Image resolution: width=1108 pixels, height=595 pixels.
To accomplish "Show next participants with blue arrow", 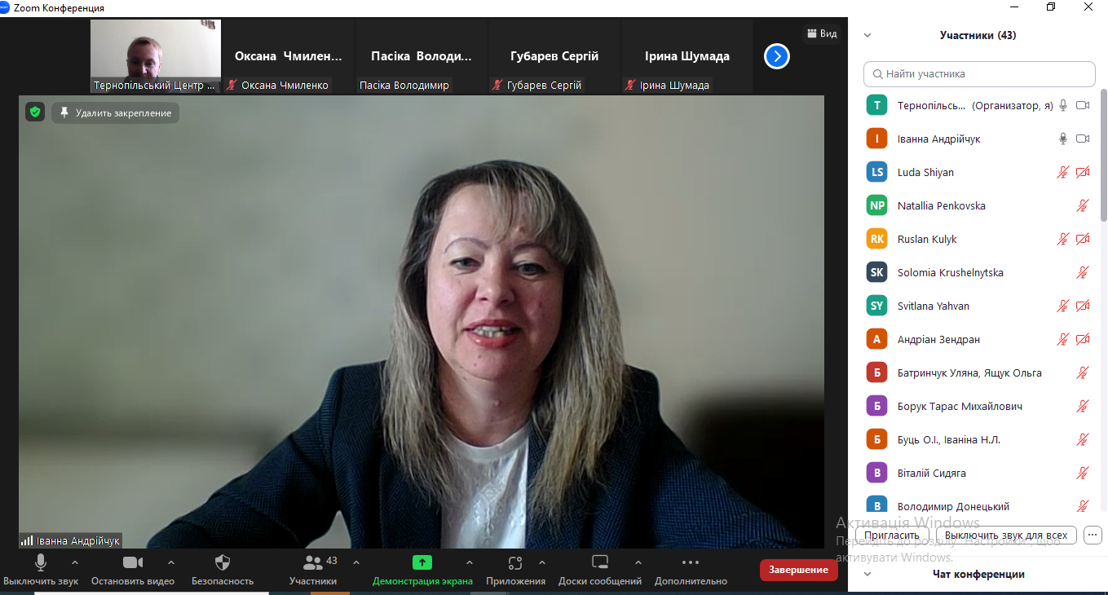I will click(x=777, y=56).
